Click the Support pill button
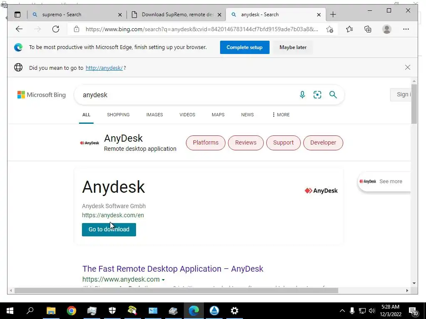The image size is (426, 319). [x=283, y=143]
